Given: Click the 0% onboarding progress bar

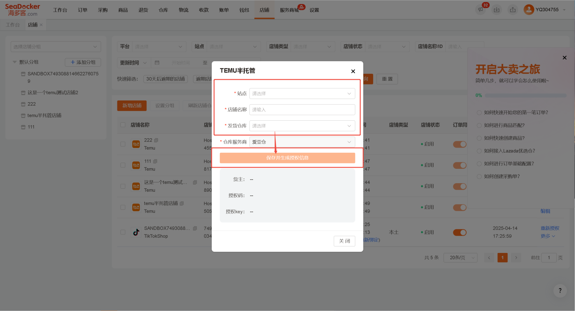Looking at the screenshot, I should (525, 96).
